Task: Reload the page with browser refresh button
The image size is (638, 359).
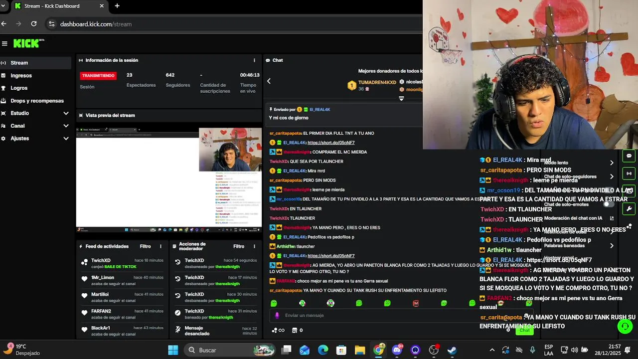Action: [x=33, y=24]
